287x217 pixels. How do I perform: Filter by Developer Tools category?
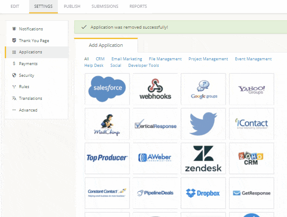click(143, 66)
